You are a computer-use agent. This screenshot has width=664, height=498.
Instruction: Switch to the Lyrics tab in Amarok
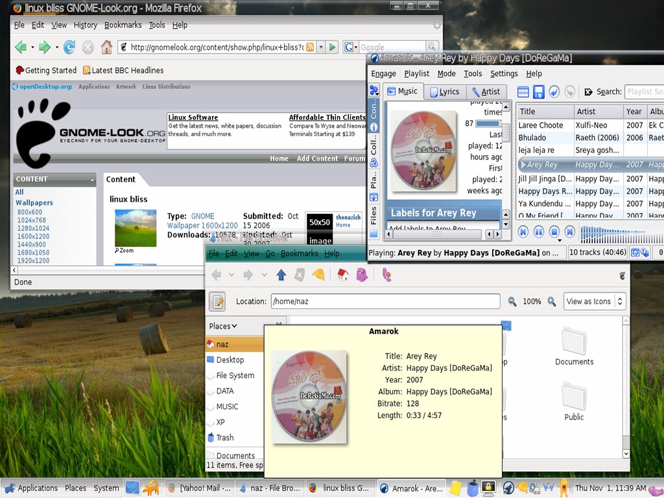(x=444, y=91)
